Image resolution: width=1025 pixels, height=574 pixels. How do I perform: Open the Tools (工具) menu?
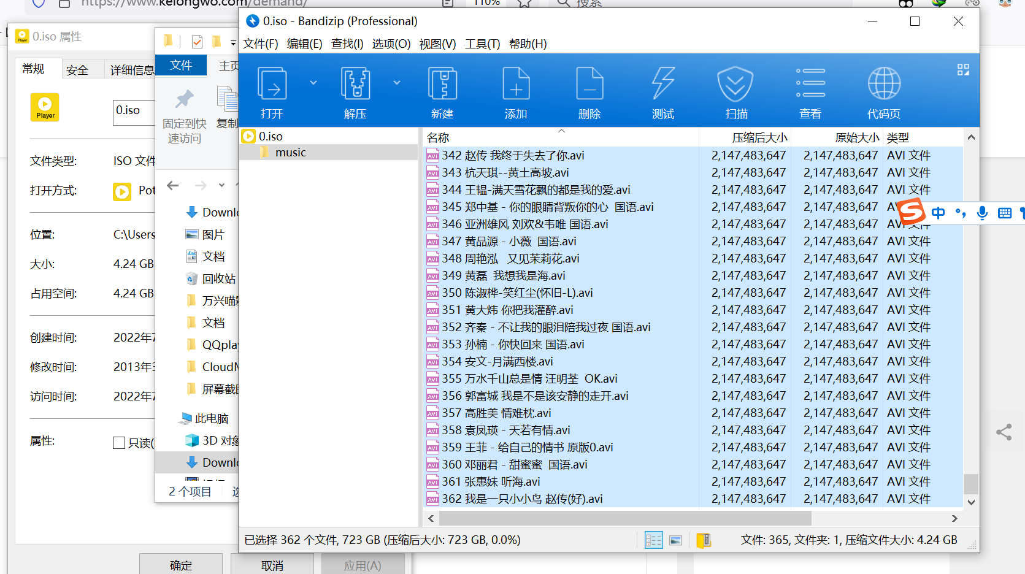point(483,44)
